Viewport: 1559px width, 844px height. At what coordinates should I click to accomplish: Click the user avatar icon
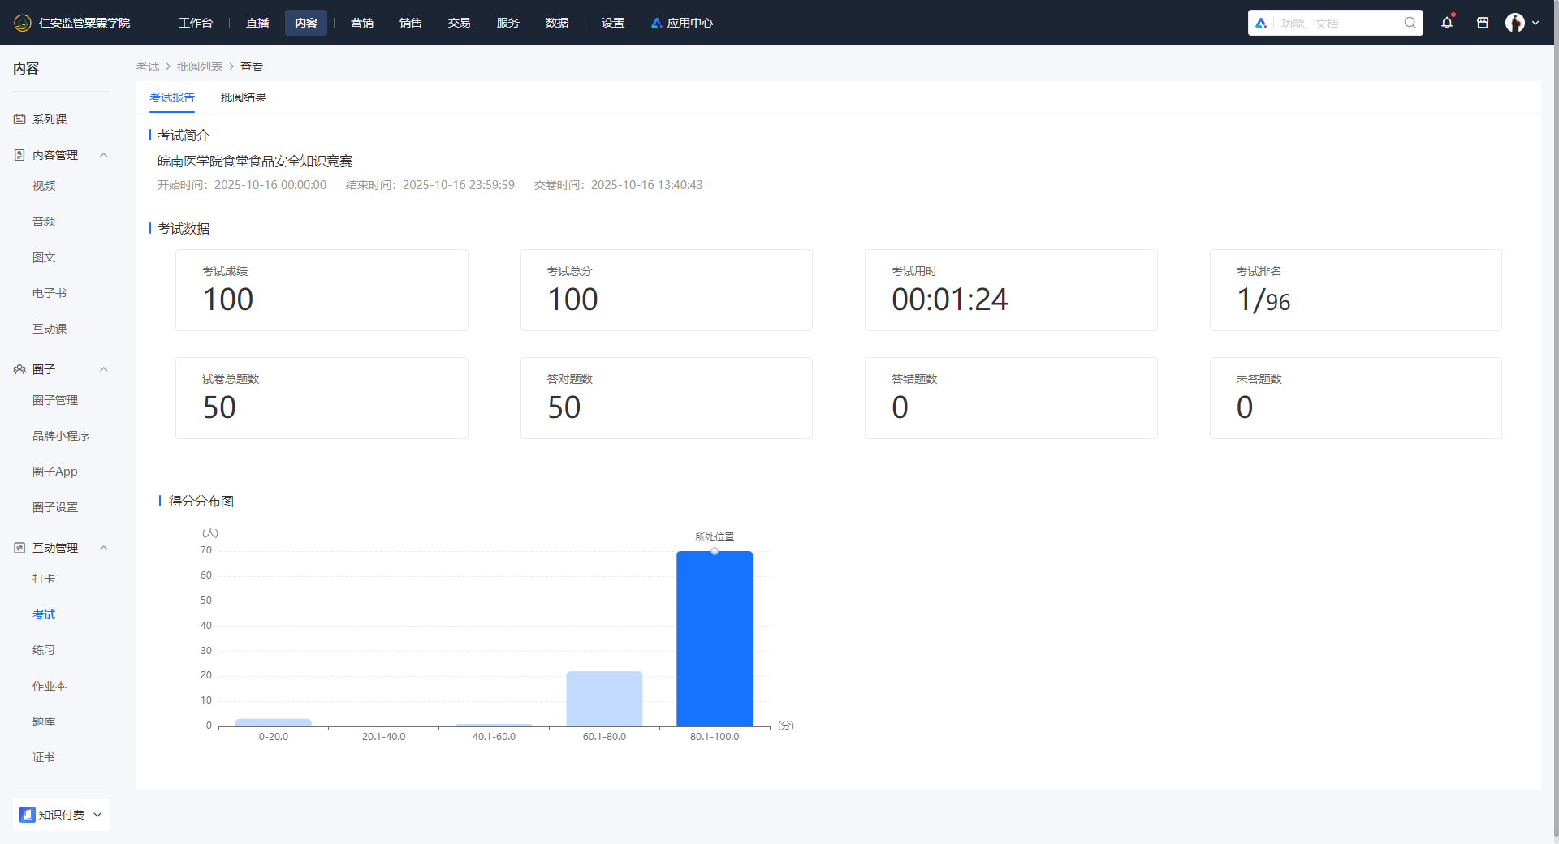[x=1514, y=23]
